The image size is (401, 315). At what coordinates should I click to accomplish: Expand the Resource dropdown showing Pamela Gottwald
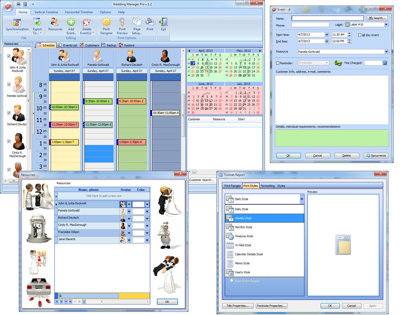[x=386, y=51]
